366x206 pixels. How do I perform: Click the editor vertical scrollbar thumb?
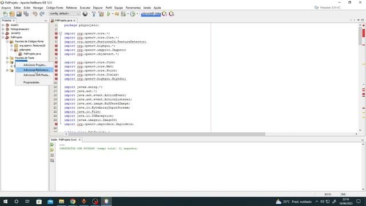360,37
